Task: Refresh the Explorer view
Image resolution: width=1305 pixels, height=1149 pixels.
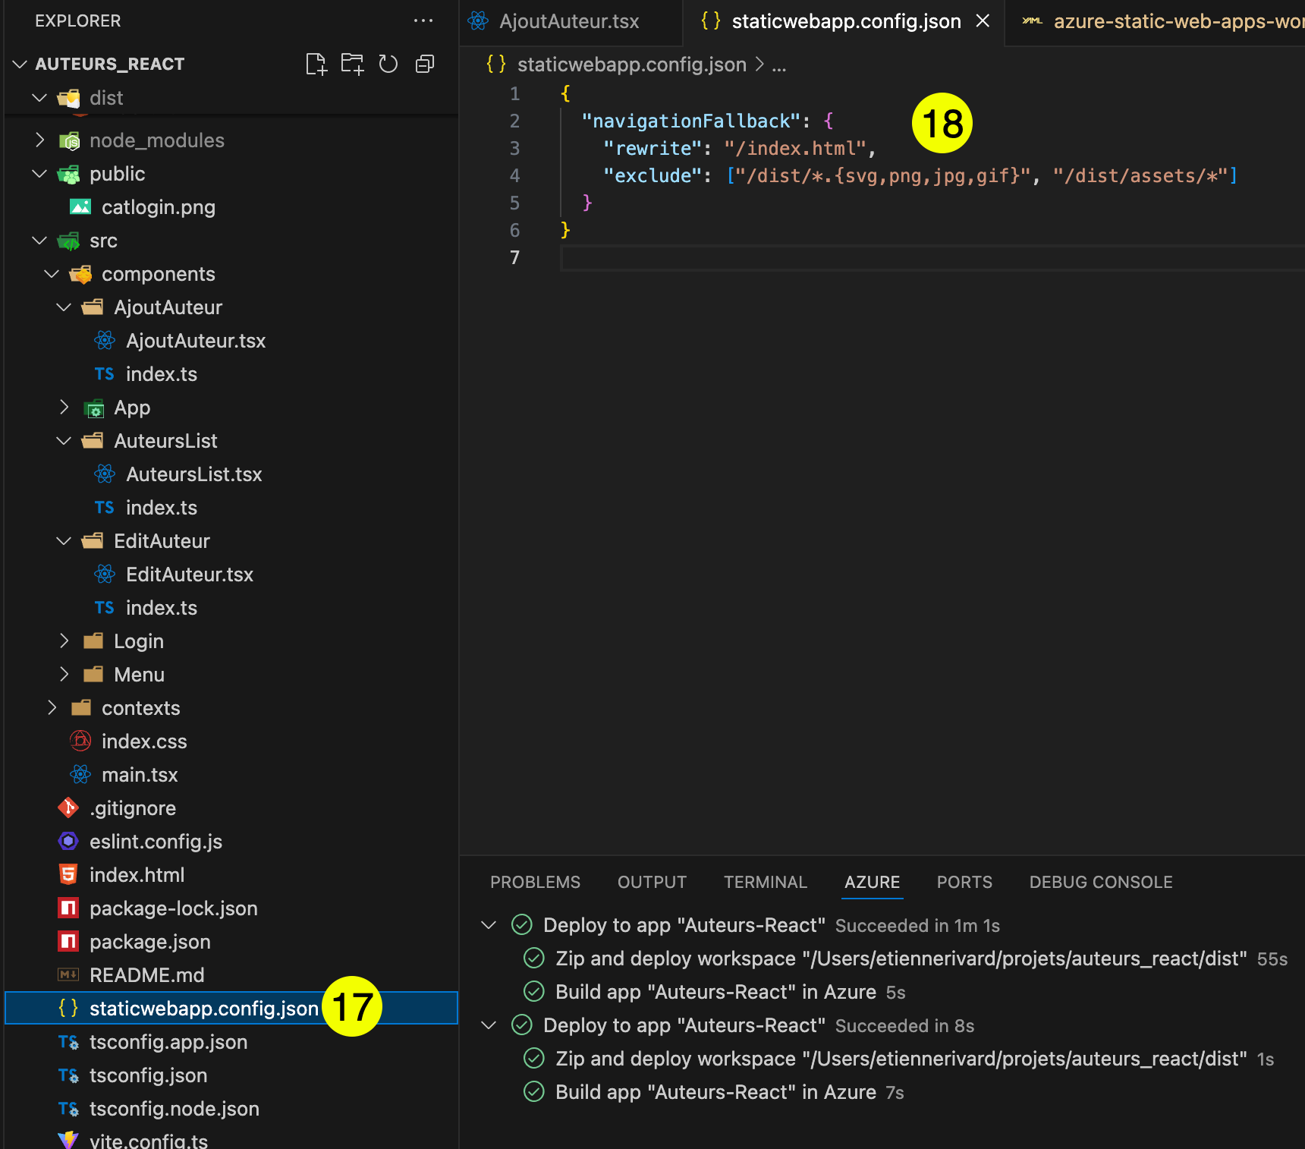Action: point(388,64)
